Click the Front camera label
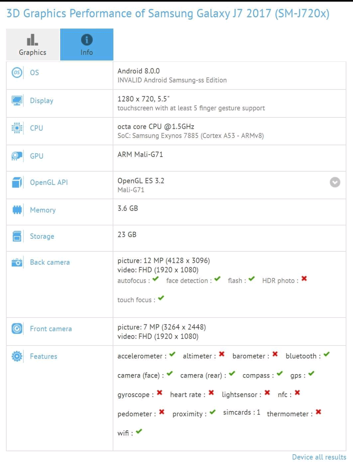The height and width of the screenshot is (466, 353). click(x=51, y=329)
